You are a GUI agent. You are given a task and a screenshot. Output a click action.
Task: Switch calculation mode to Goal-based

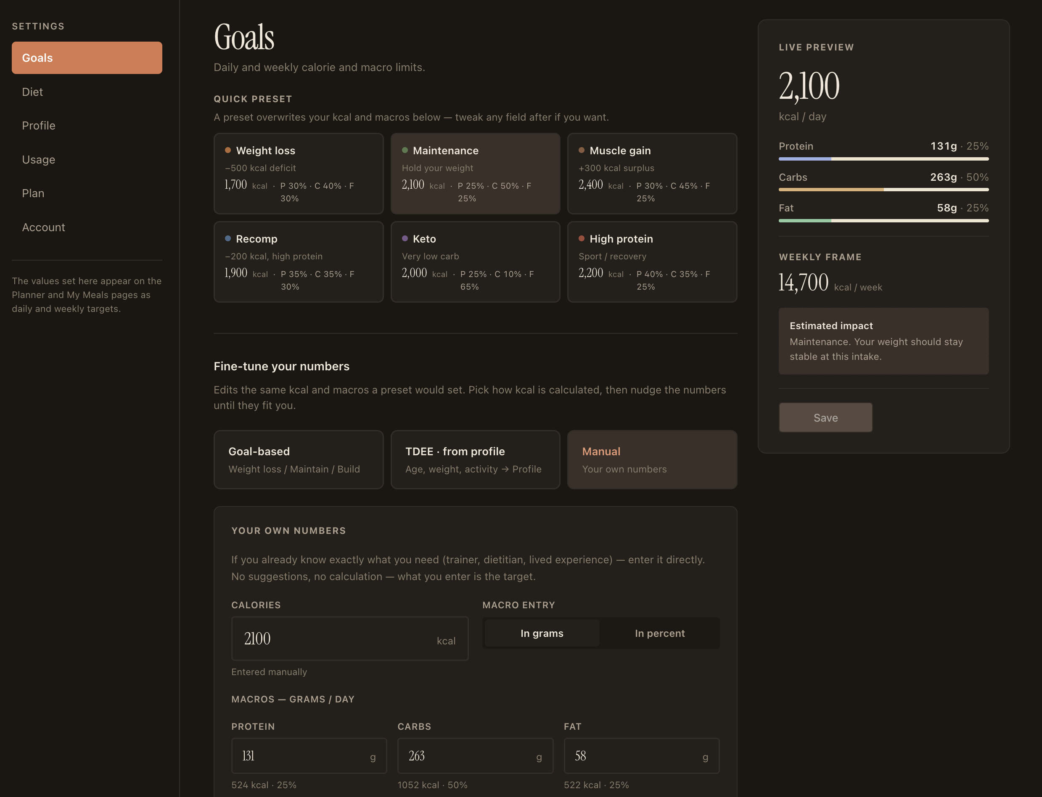(299, 460)
